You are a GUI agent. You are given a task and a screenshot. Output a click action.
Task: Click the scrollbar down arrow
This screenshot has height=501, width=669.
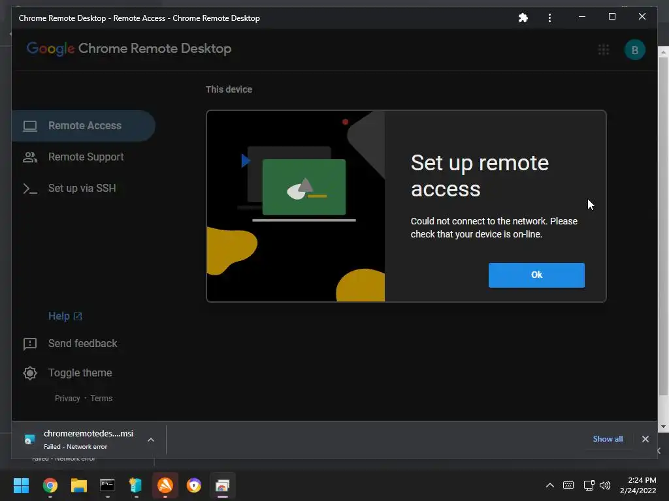663,427
